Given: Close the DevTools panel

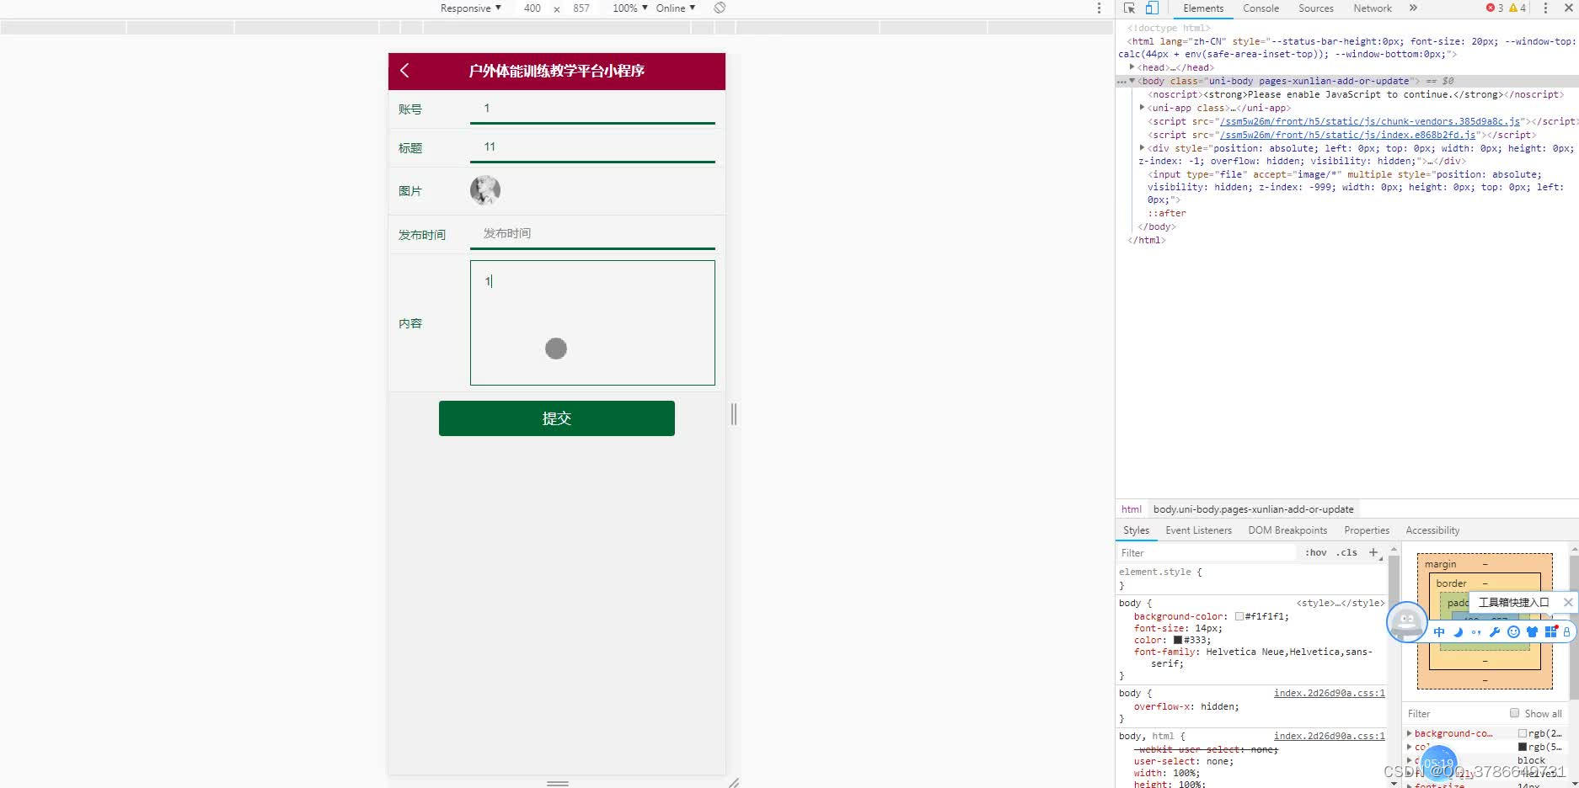Looking at the screenshot, I should click(x=1568, y=8).
